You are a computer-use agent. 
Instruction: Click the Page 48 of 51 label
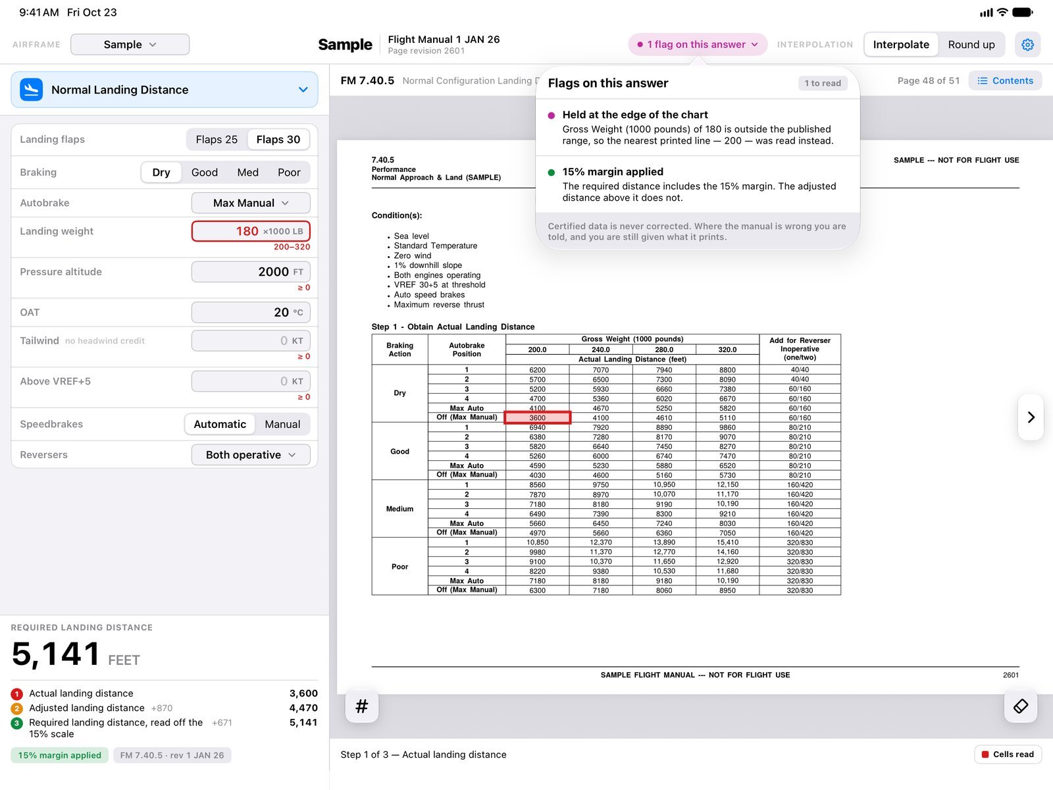(x=928, y=80)
